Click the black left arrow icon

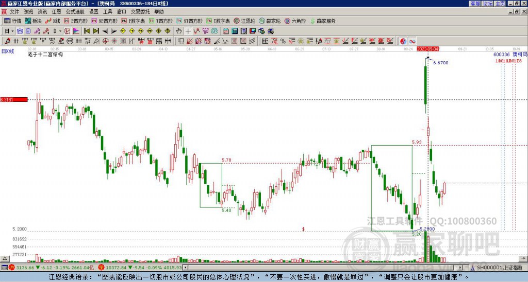coord(105,31)
